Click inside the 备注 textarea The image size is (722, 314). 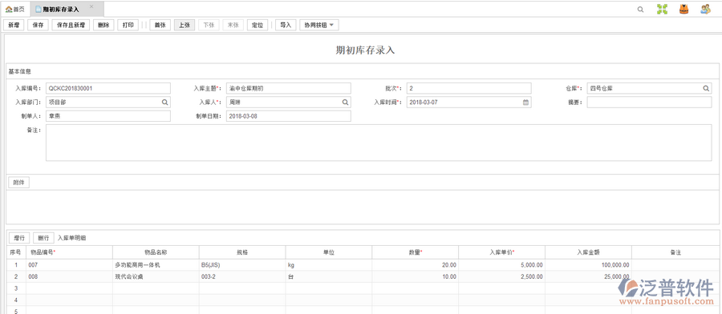click(379, 143)
